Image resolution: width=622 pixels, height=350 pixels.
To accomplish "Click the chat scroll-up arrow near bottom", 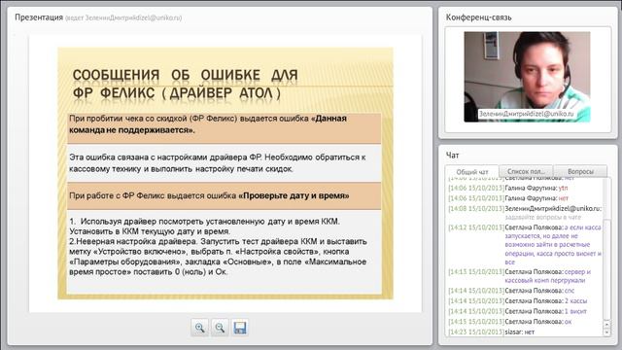I will [606, 324].
